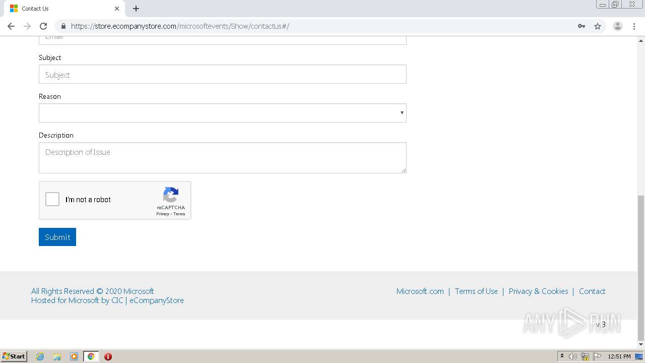Image resolution: width=645 pixels, height=363 pixels.
Task: Focus the Subject input field
Action: point(223,74)
